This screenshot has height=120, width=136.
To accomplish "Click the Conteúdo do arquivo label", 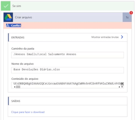I will coord(25,79).
